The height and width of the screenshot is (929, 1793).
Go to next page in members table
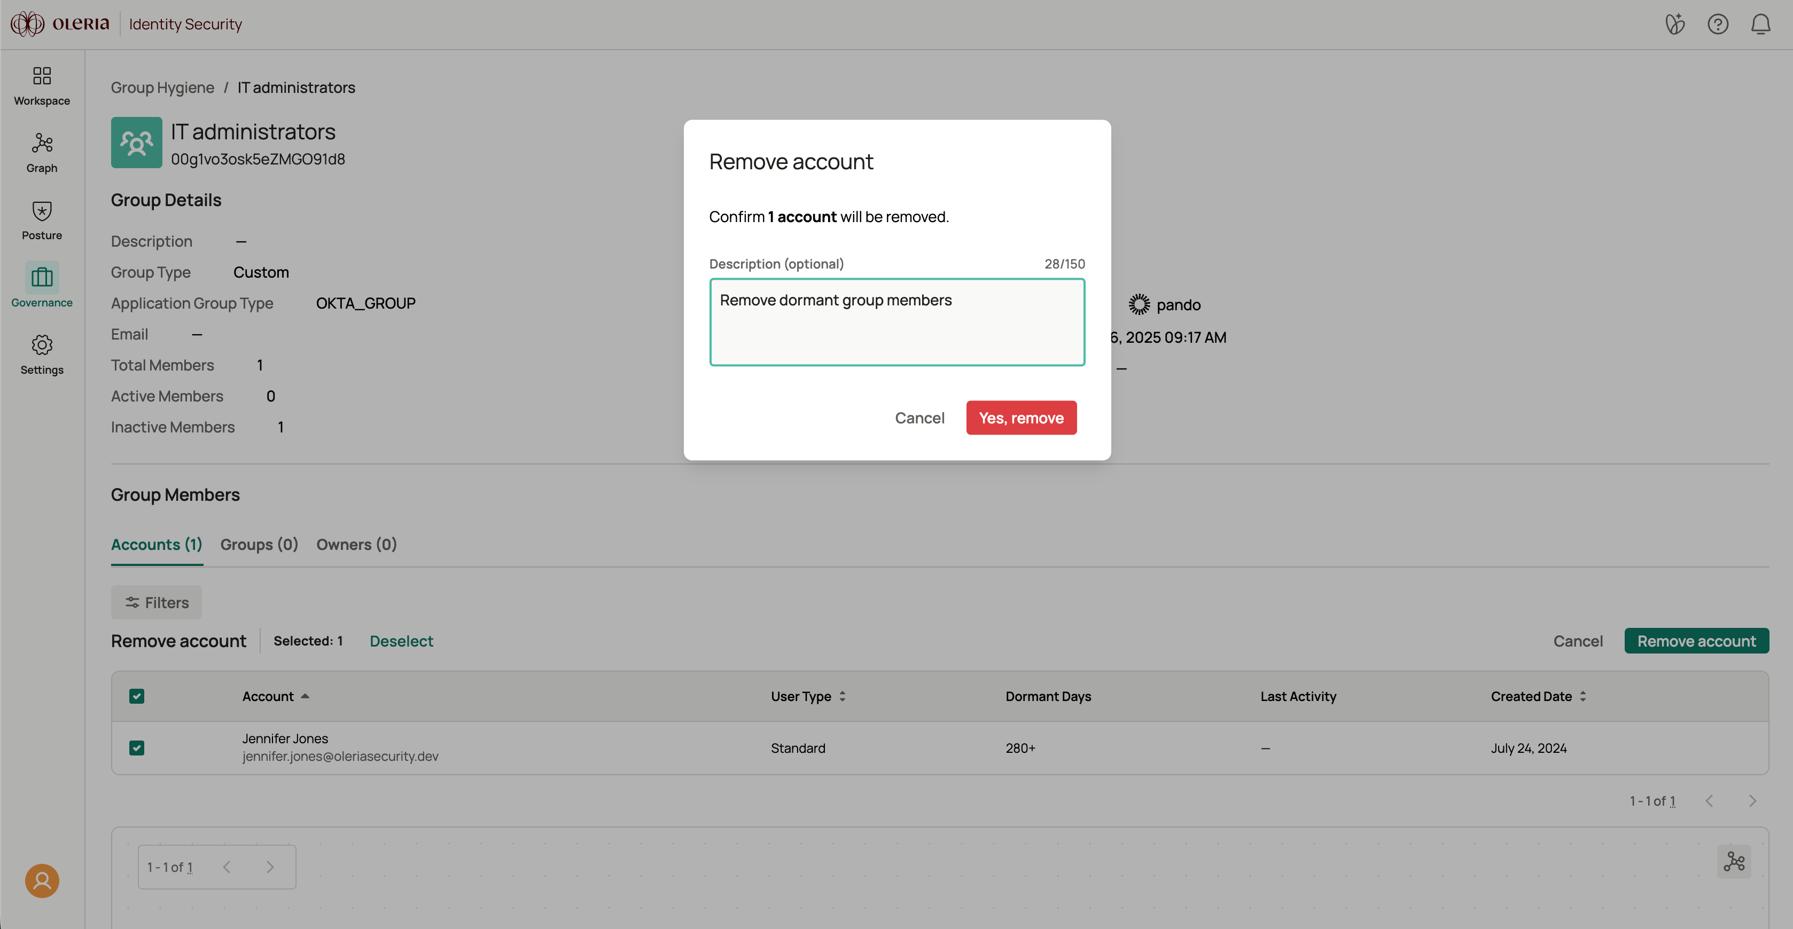click(x=1752, y=801)
